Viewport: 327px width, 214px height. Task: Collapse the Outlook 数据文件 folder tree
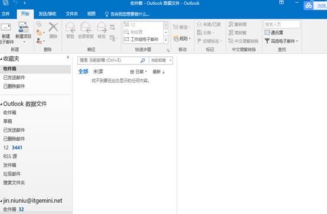[x=1, y=104]
